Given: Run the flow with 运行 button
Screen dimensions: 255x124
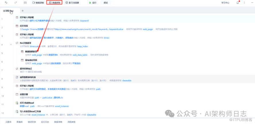Looking at the screenshot, I should pos(93,3).
